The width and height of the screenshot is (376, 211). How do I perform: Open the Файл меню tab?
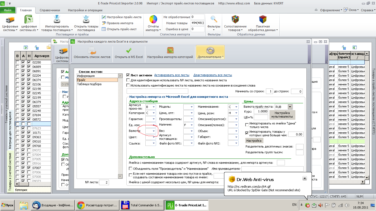pyautogui.click(x=8, y=10)
